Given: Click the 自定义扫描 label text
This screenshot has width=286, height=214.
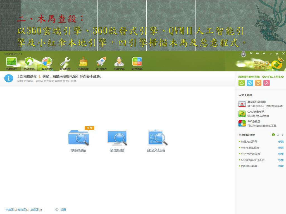Looking at the screenshot, I should point(156,150).
